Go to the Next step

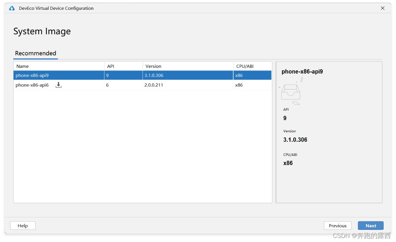point(371,225)
